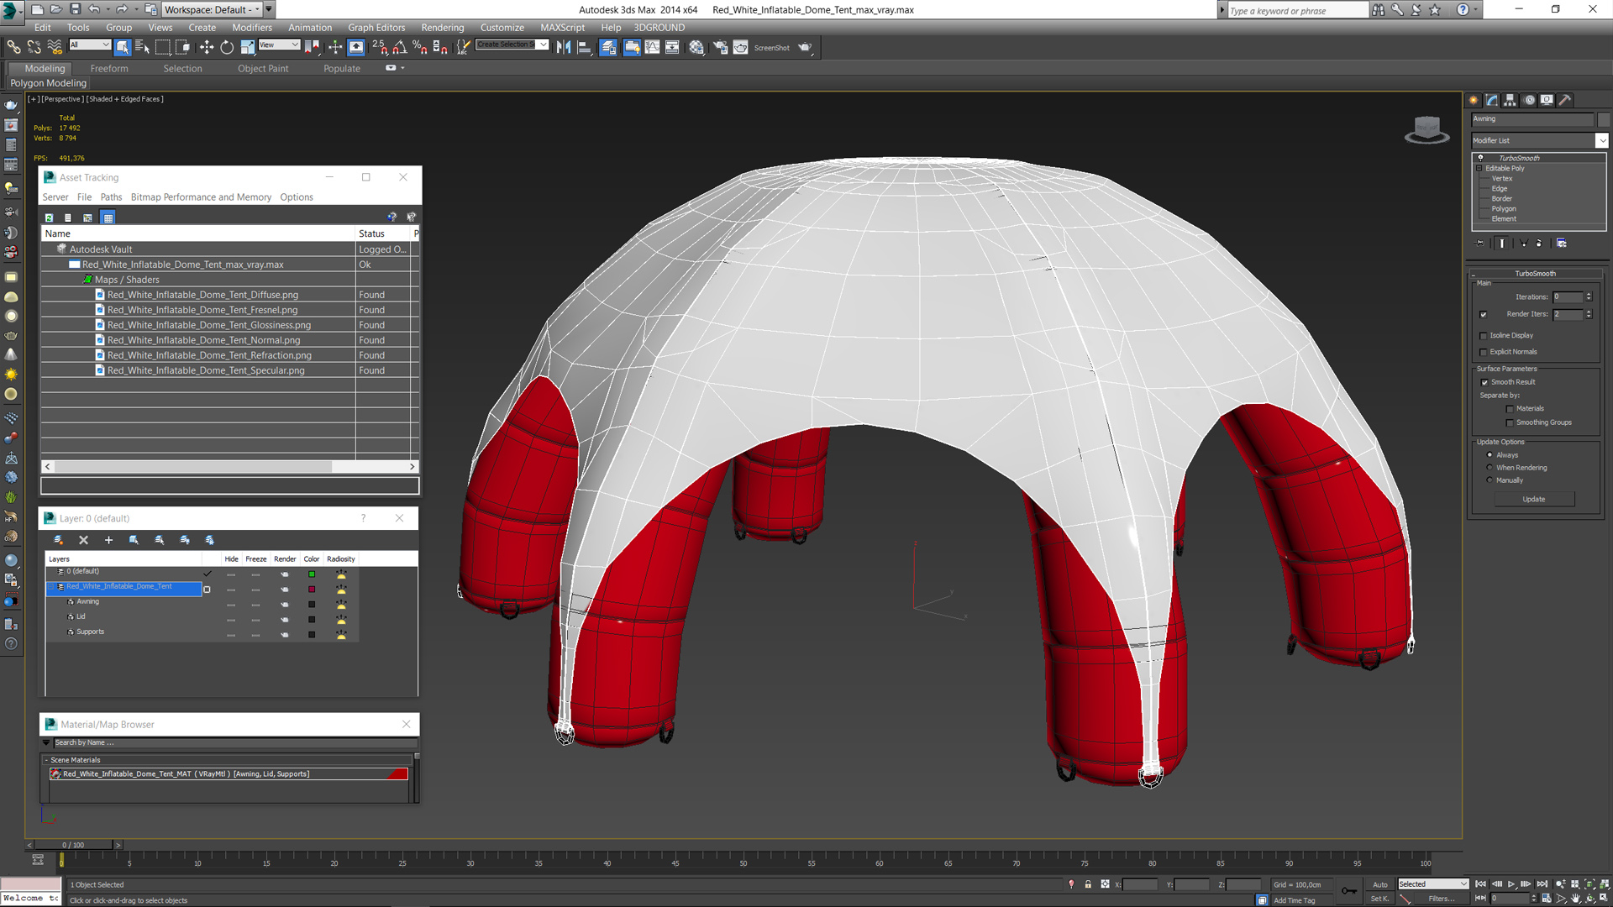The width and height of the screenshot is (1613, 907).
Task: Click the Select and Link tool
Action: click(x=13, y=48)
